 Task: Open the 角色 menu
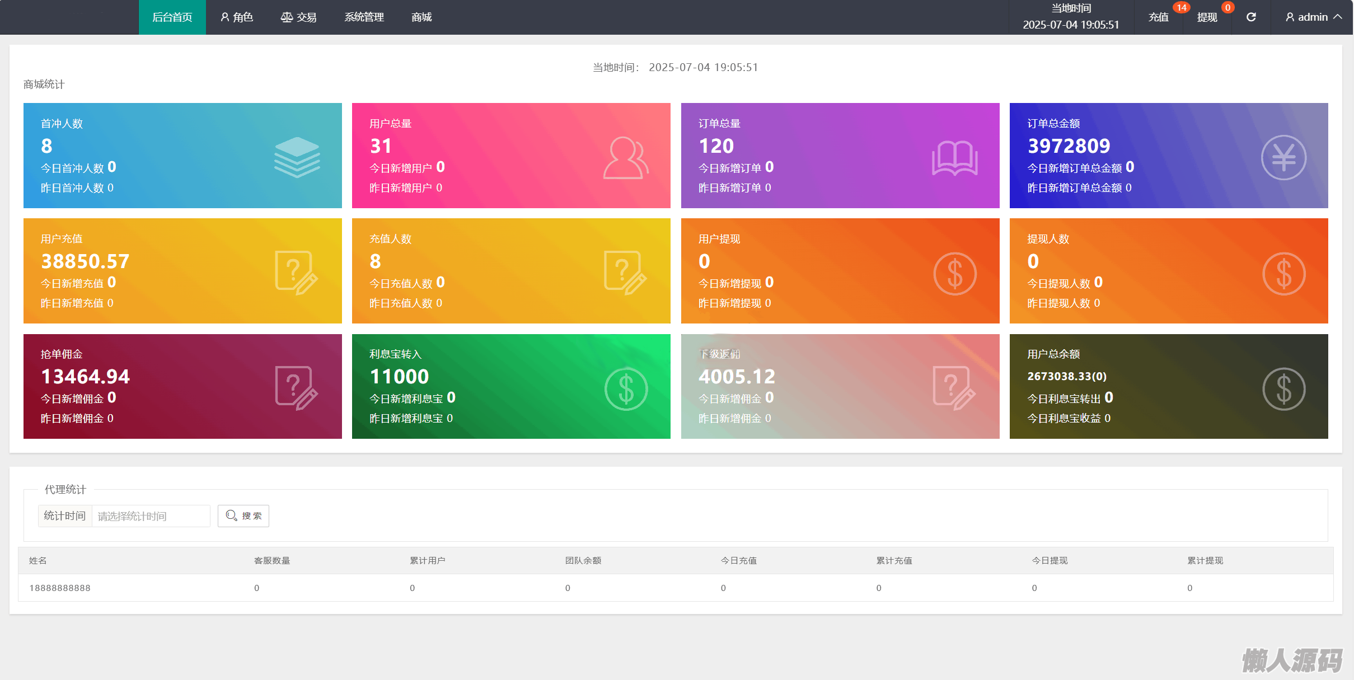(237, 17)
